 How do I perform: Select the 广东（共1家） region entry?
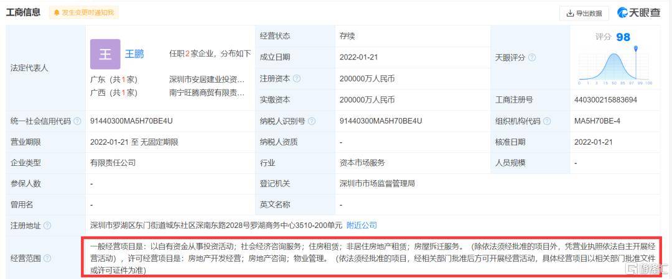[114, 80]
